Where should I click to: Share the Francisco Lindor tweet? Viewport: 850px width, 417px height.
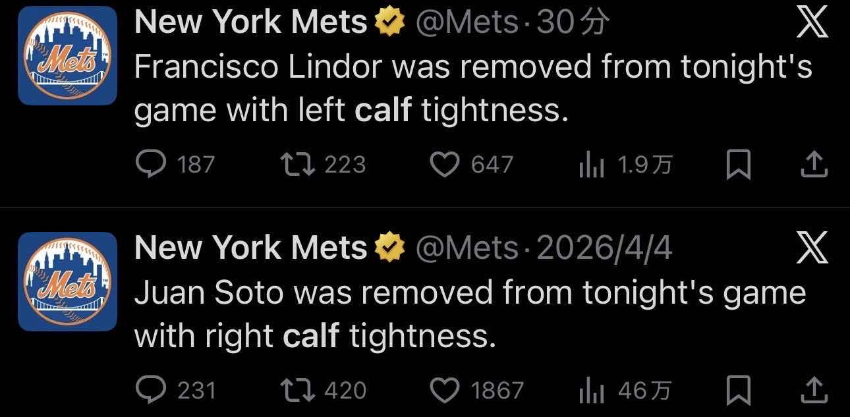[813, 165]
